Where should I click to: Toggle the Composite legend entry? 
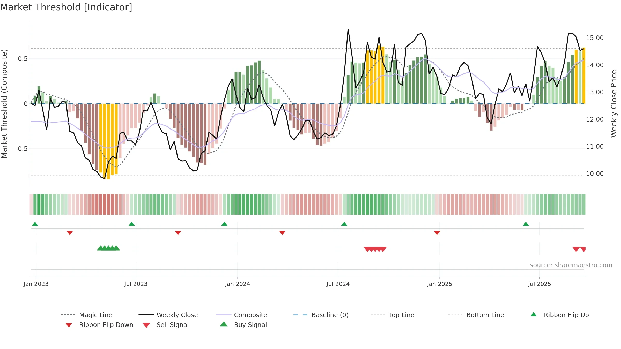click(241, 315)
